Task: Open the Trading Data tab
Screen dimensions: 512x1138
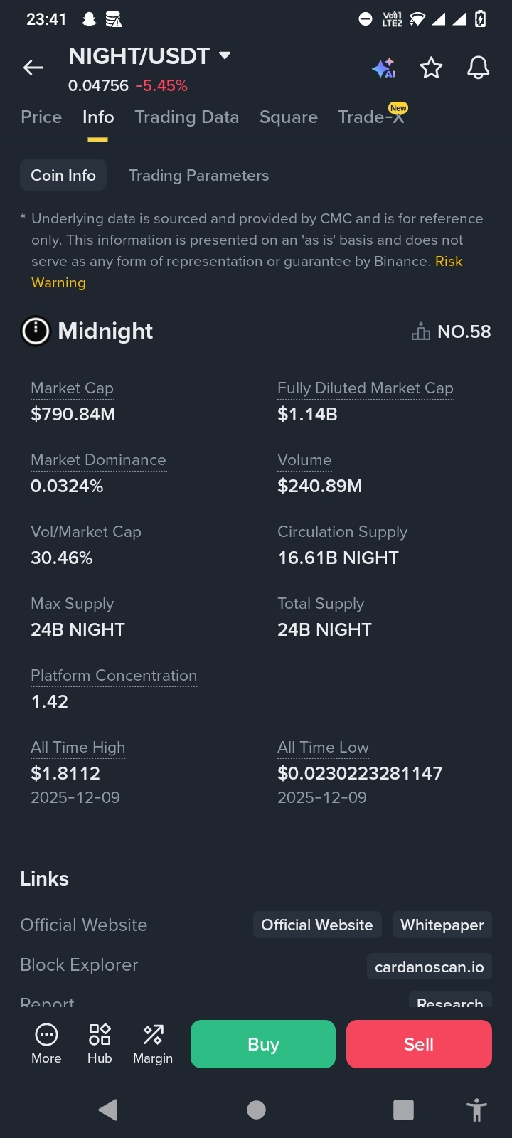Action: pyautogui.click(x=186, y=117)
